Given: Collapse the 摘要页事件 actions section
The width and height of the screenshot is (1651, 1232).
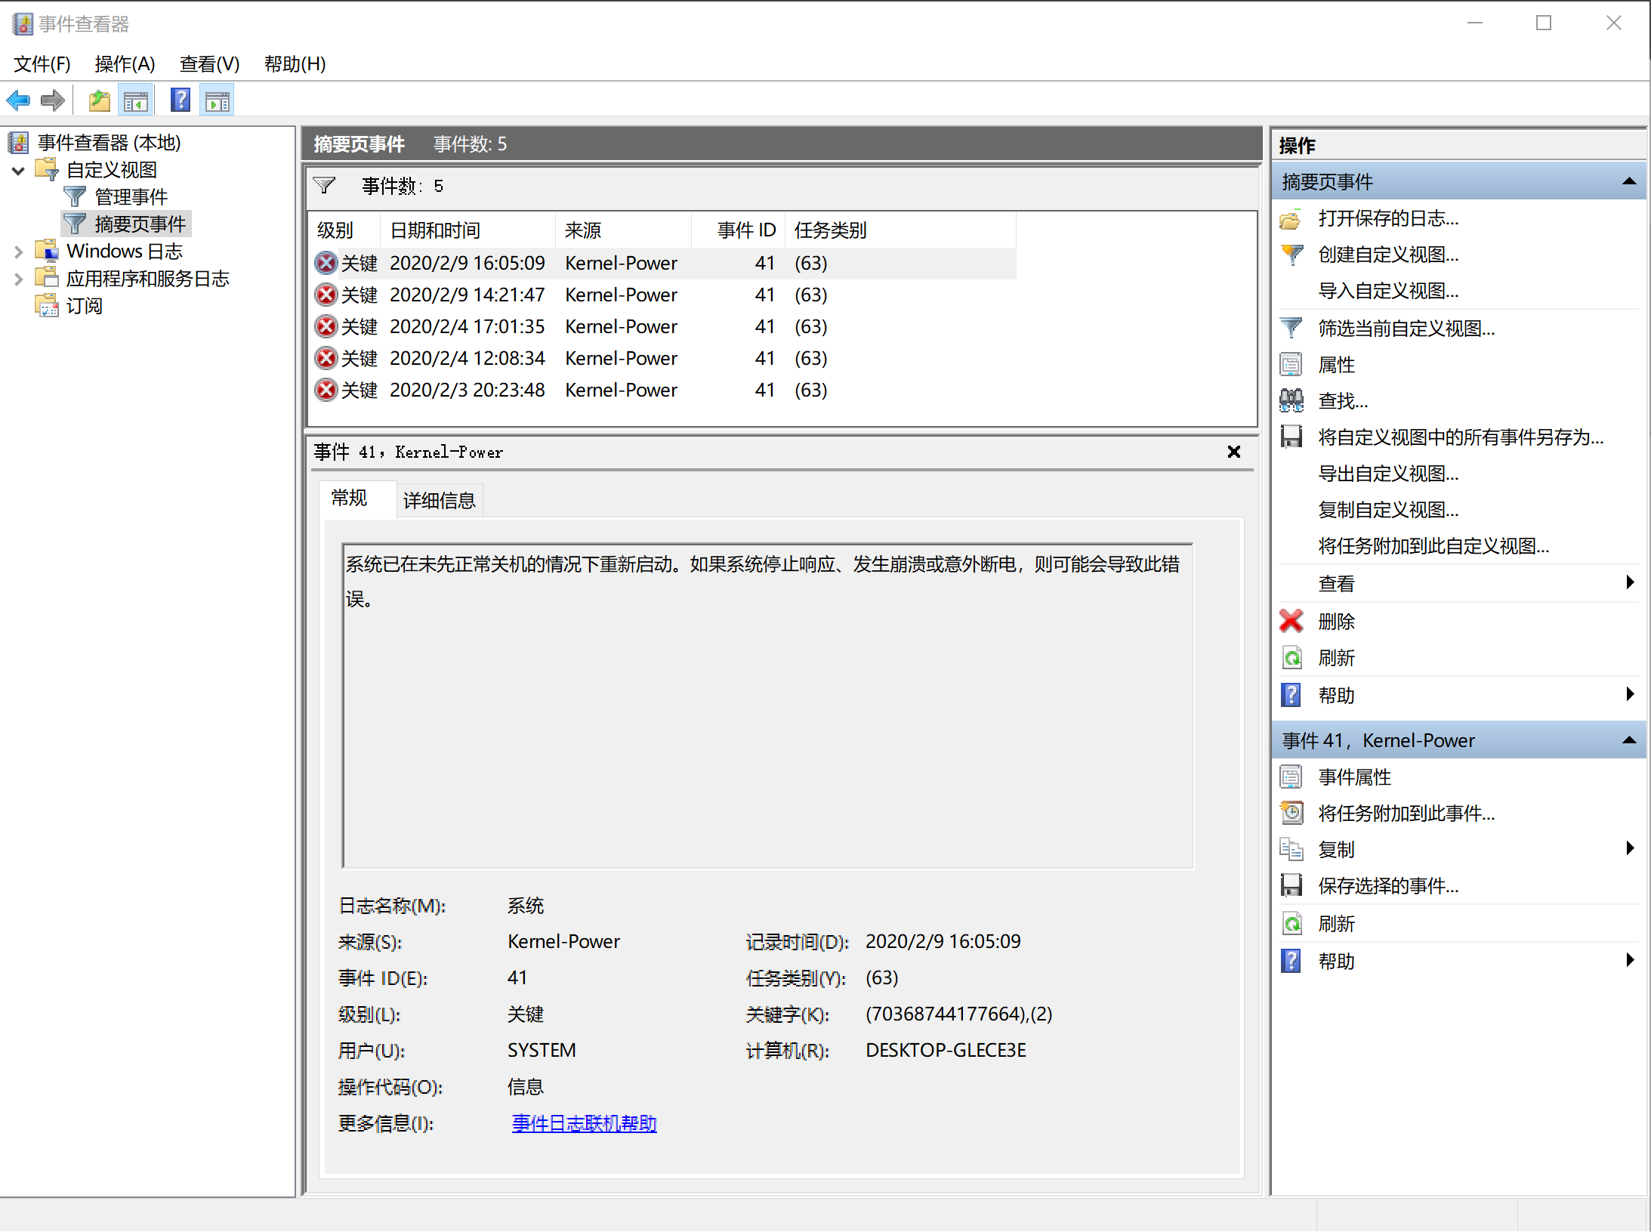Looking at the screenshot, I should 1629,181.
